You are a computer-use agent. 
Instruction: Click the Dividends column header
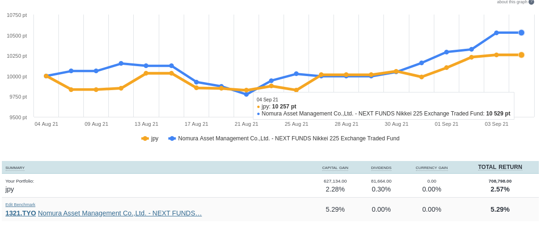click(x=381, y=168)
